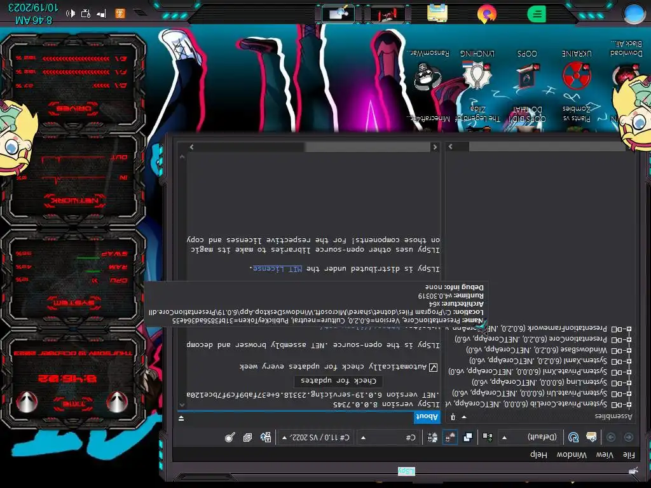Toggle the show all members icon
651x488 pixels.
pos(432,437)
